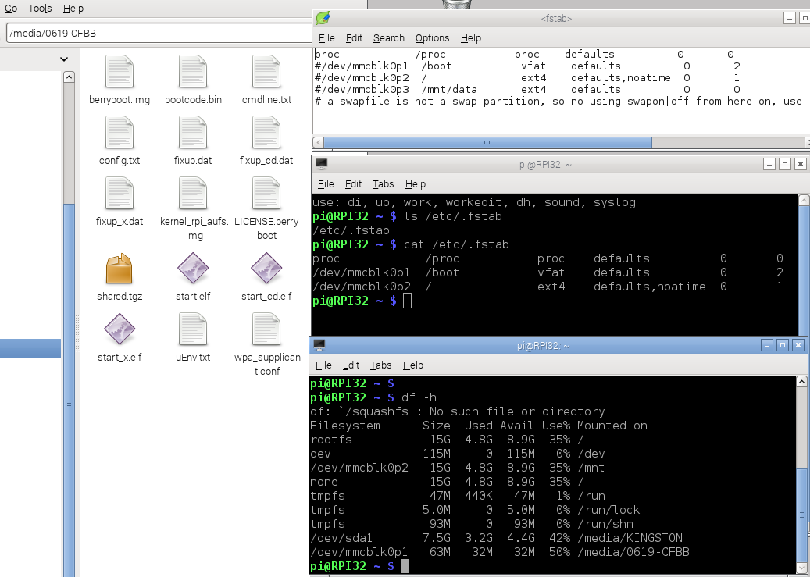Image resolution: width=810 pixels, height=577 pixels.
Task: Select the bootcode.bin file icon
Action: [193, 72]
